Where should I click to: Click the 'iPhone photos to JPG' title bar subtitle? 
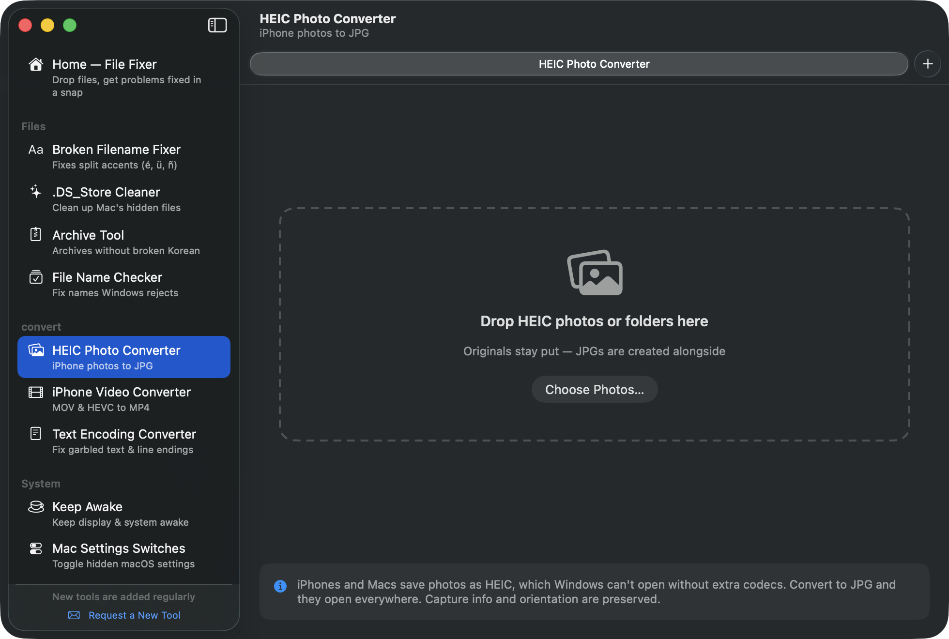coord(314,33)
